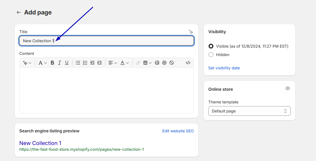The width and height of the screenshot is (316, 161).
Task: Click the new-collection-1 page URL text
Action: point(82,150)
